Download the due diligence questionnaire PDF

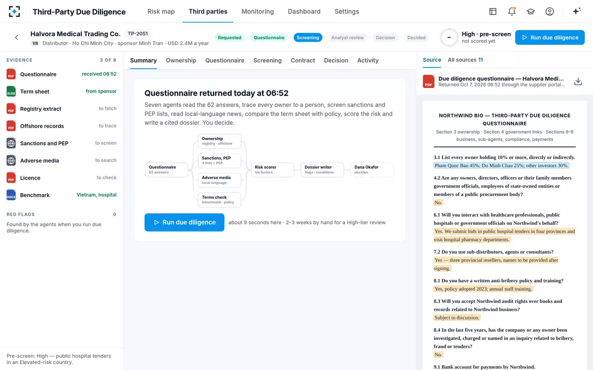click(x=578, y=81)
